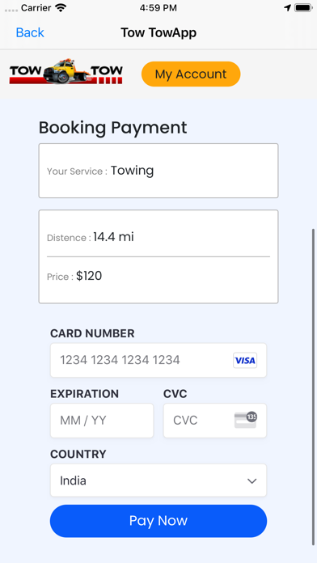Focus the Card Number input field

158,360
